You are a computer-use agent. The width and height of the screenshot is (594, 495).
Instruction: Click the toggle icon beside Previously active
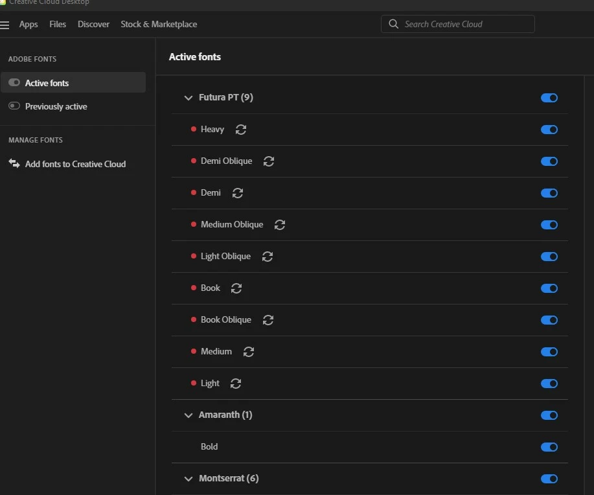[14, 106]
